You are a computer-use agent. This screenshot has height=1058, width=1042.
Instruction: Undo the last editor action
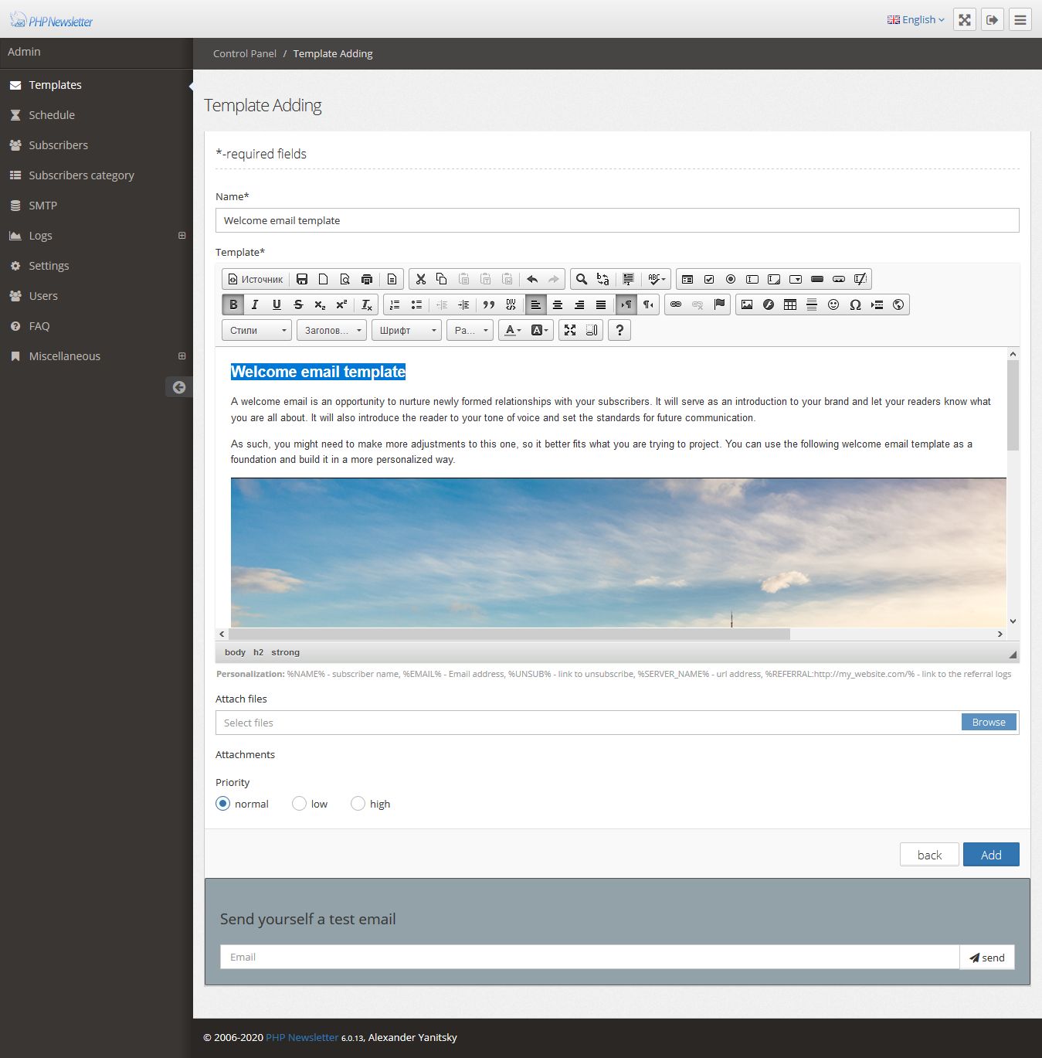[532, 279]
